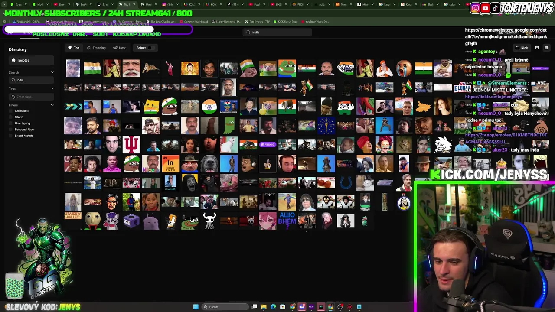555x312 pixels.
Task: Open File Explorer from taskbar
Action: click(264, 307)
